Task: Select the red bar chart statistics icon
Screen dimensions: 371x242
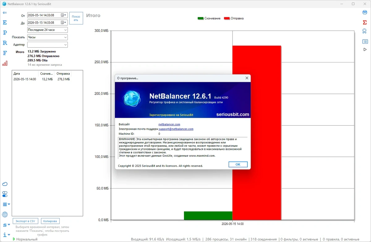Action: tap(5, 63)
